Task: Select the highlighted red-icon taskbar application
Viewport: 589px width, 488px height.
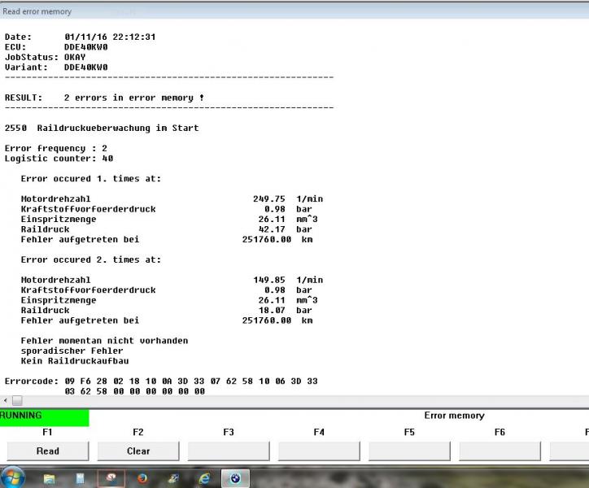Action: click(x=111, y=478)
